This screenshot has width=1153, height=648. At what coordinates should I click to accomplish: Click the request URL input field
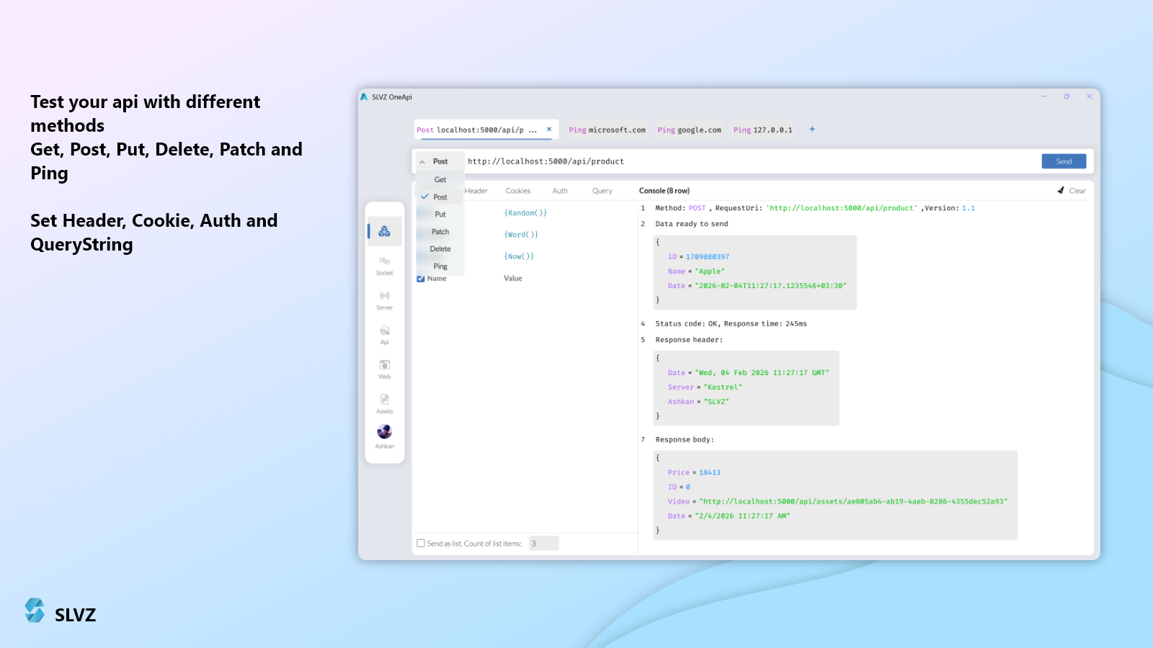(749, 162)
